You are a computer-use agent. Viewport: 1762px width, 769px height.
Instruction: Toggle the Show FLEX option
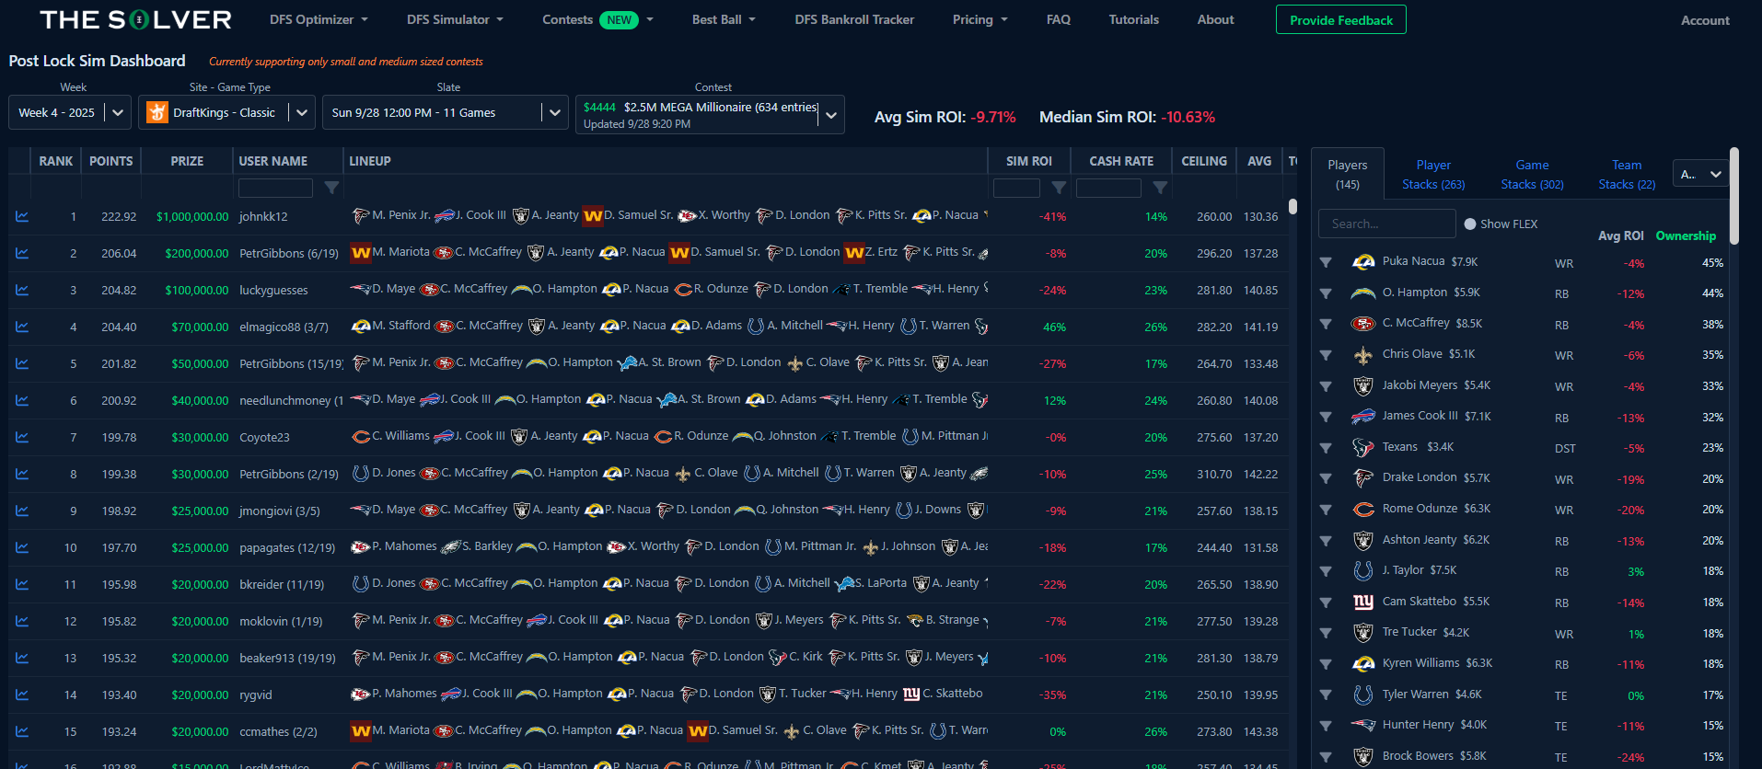coord(1470,224)
